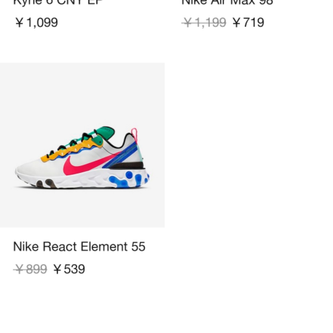
Task: Click the crossed-out ¥1,199 original price
Action: (204, 22)
